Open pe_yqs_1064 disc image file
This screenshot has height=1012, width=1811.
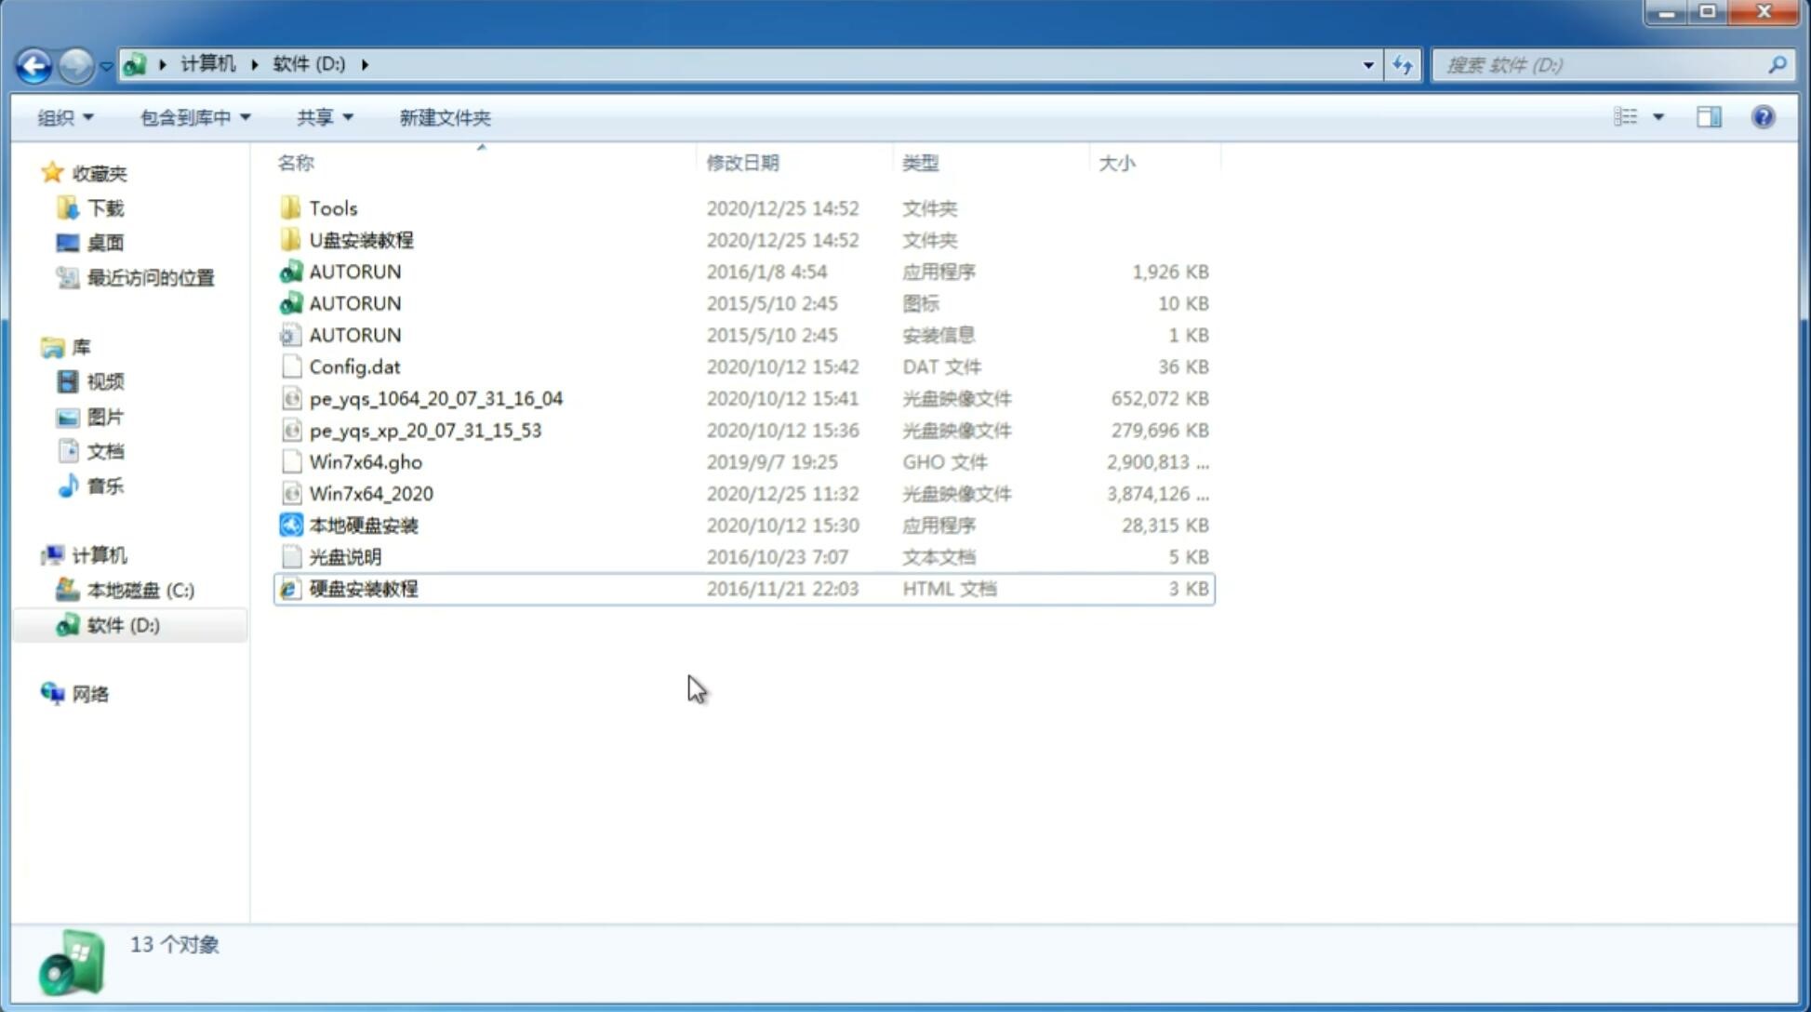[x=435, y=398]
